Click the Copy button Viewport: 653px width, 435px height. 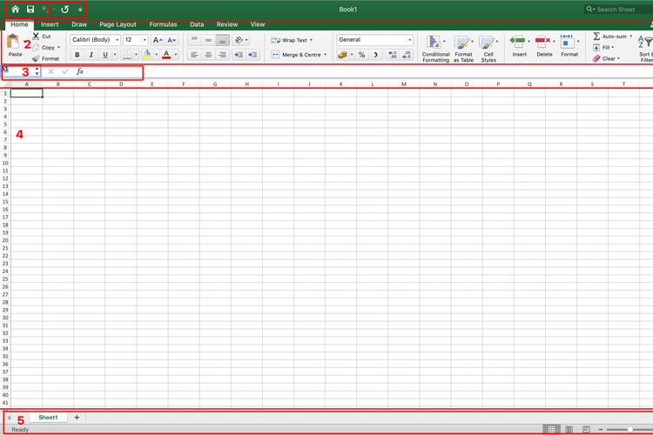48,48
